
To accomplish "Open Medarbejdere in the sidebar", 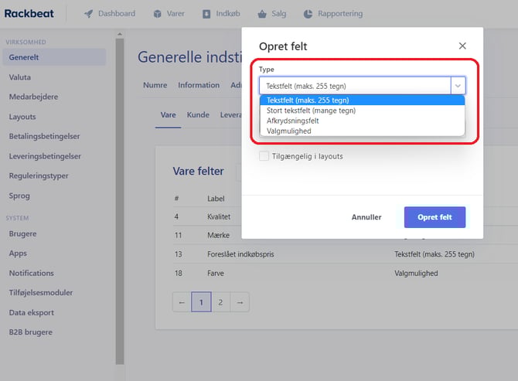I will point(33,97).
